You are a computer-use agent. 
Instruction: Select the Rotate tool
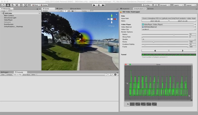[12, 5]
